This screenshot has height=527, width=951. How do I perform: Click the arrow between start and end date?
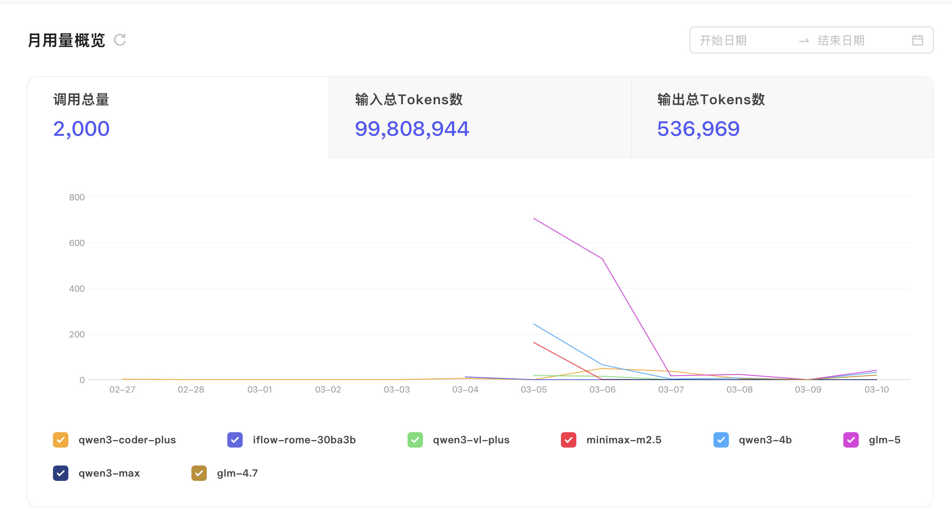coord(804,41)
